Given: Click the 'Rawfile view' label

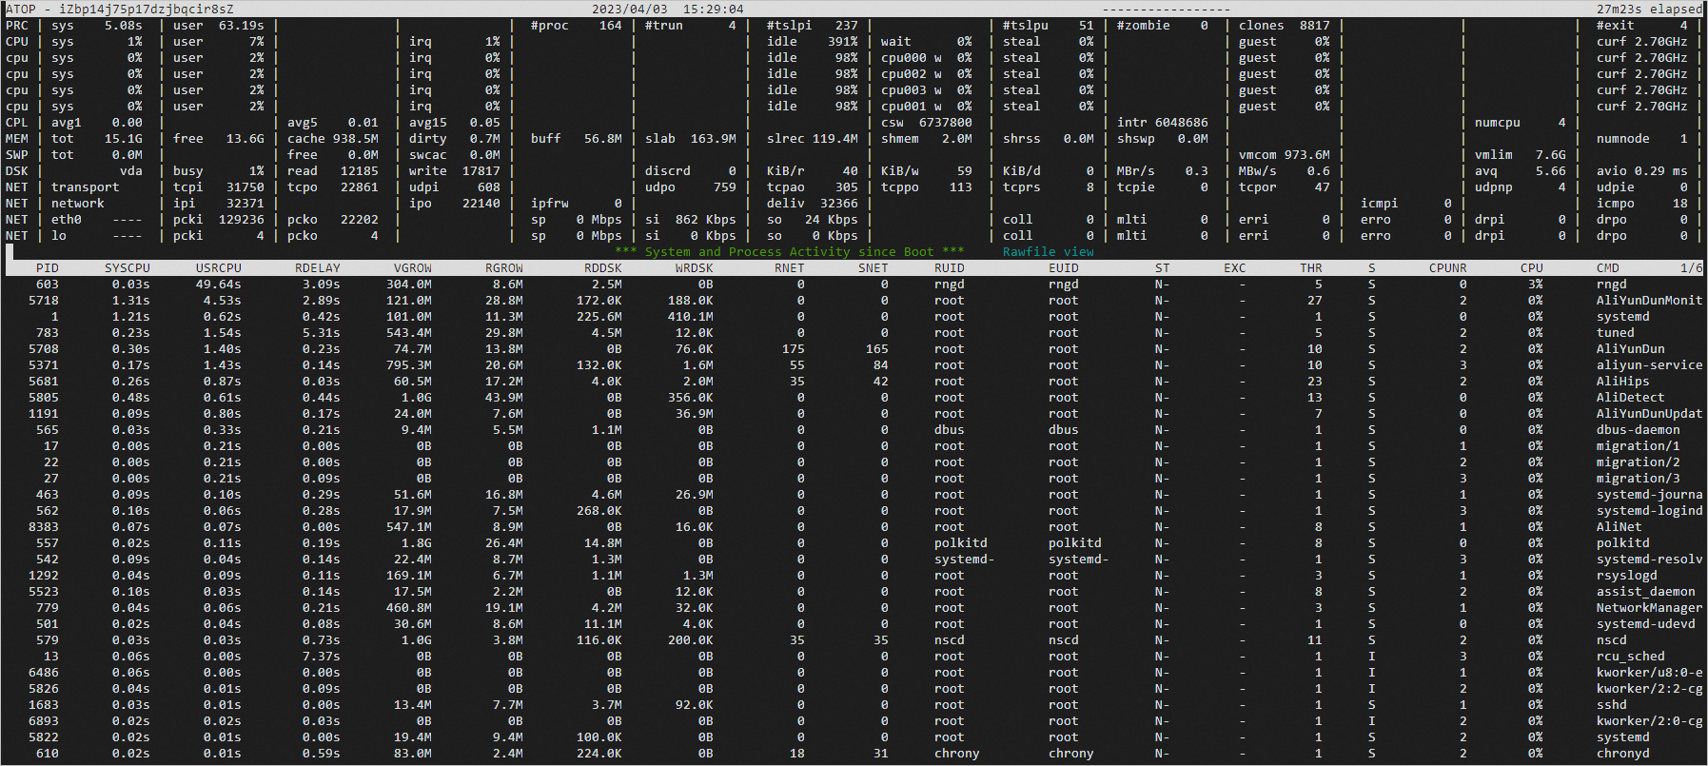Looking at the screenshot, I should [x=1048, y=252].
